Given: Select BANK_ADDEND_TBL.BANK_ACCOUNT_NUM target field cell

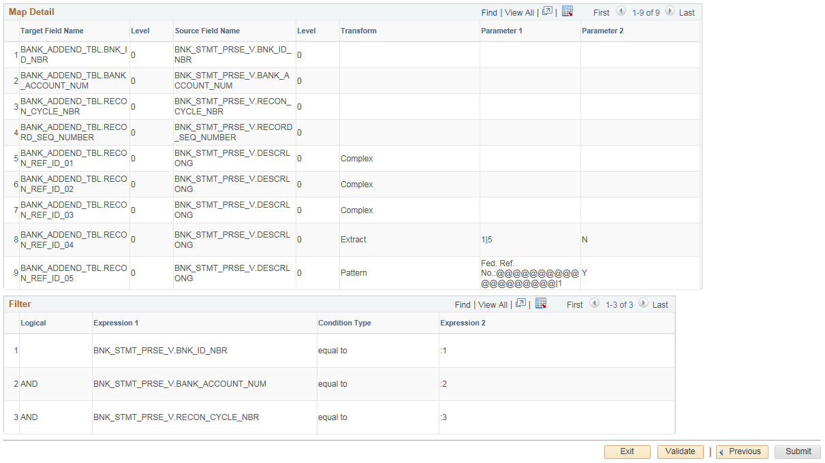Looking at the screenshot, I should point(74,80).
